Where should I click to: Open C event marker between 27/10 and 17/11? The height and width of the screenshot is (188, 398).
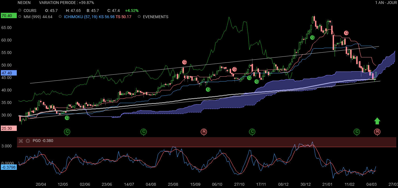[x=252, y=131]
